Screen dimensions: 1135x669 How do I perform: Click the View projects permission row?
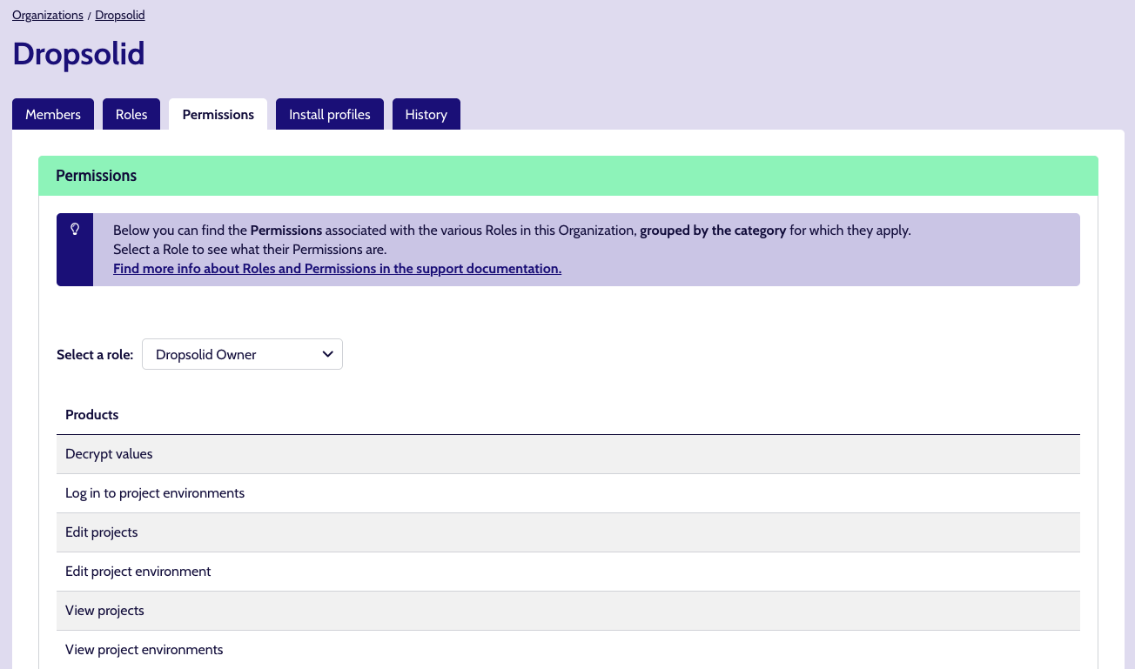568,611
